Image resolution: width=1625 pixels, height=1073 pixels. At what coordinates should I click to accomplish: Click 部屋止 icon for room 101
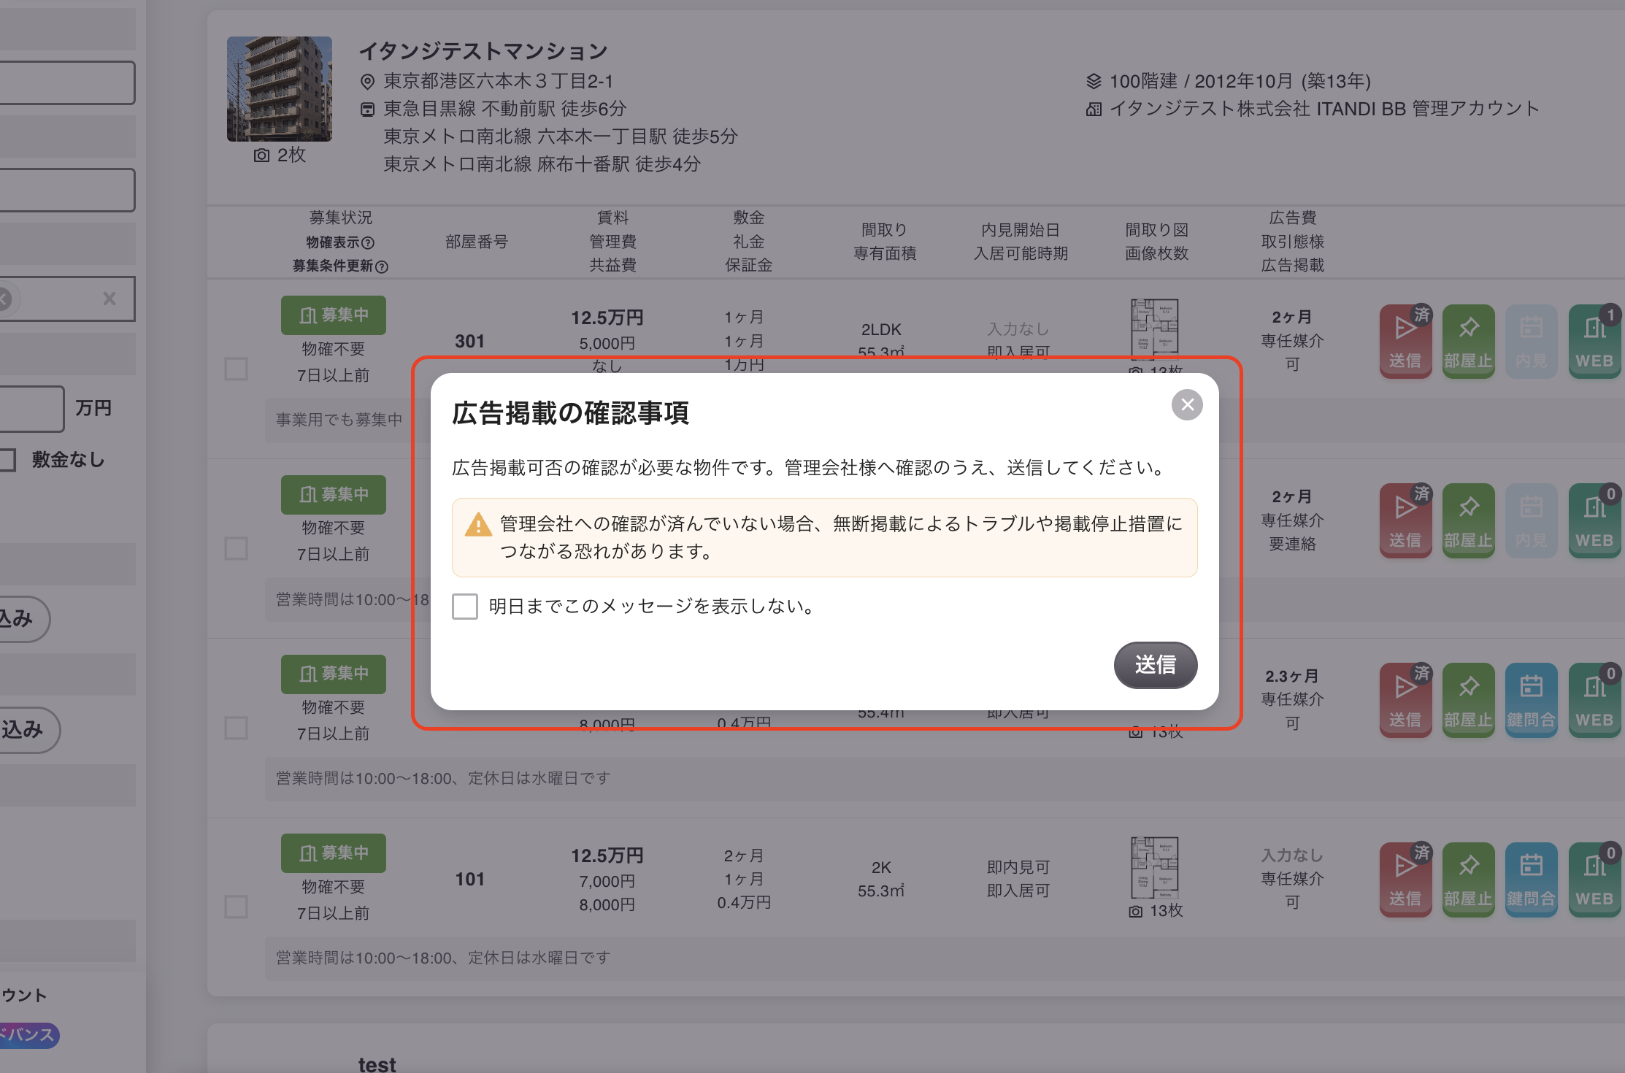click(x=1468, y=880)
